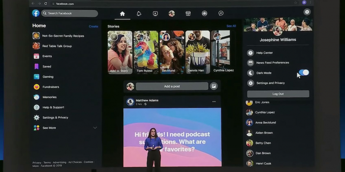The width and height of the screenshot is (345, 172).
Task: Expand the See More chevron in sidebar
Action: pyautogui.click(x=95, y=128)
